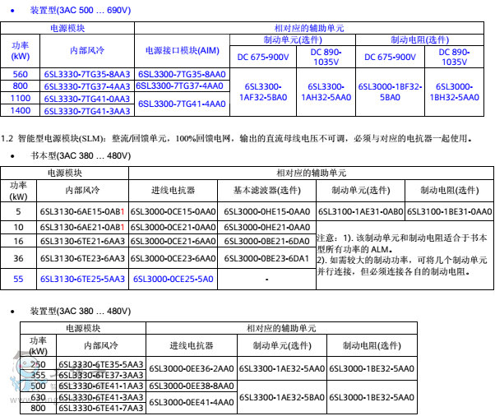This screenshot has width=495, height=416.
Task: Click cell 6SL3130-6AE15-0AB1
Action: pyautogui.click(x=82, y=211)
